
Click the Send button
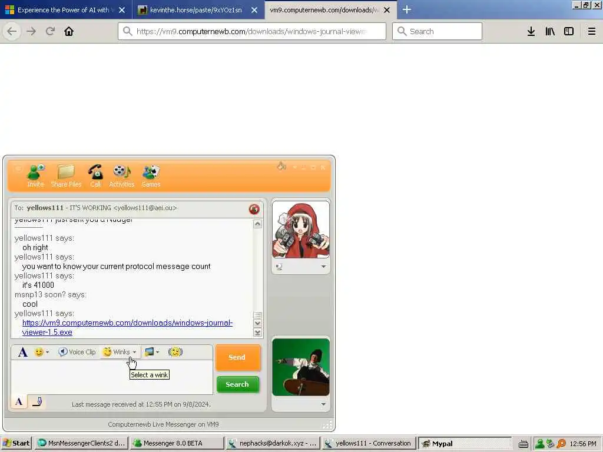pos(238,357)
